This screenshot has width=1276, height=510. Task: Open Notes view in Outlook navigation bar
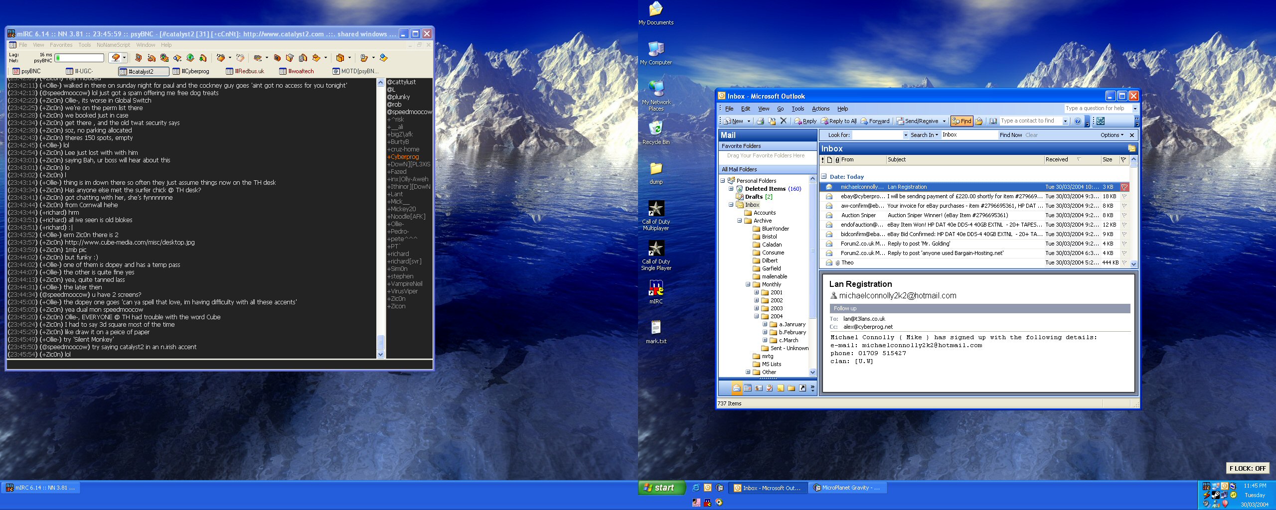click(781, 388)
